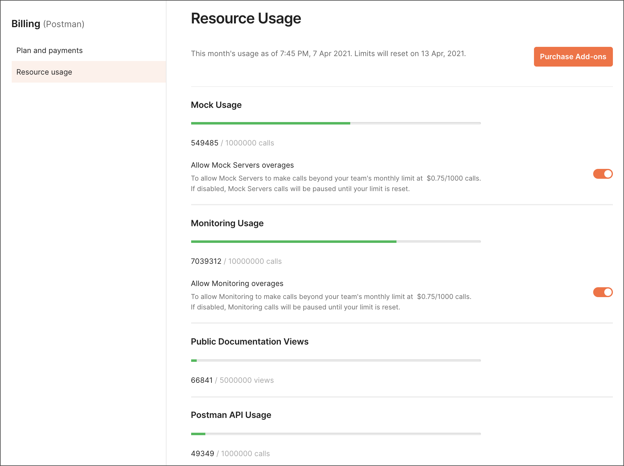Click the Billing (Postman) heading
Viewport: 624px width, 466px height.
(x=48, y=24)
